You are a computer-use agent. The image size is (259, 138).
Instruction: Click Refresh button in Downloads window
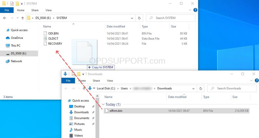tap(201, 89)
